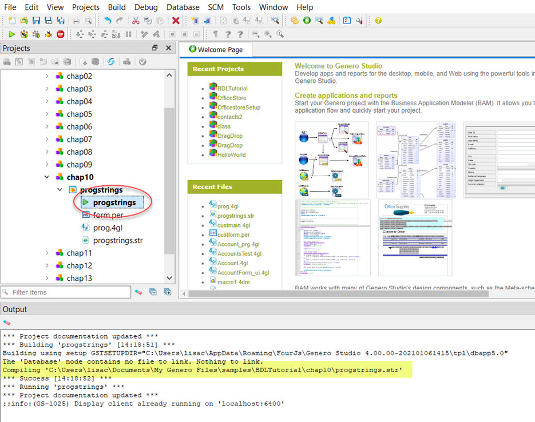Open the File menu
The height and width of the screenshot is (422, 535).
tap(10, 7)
